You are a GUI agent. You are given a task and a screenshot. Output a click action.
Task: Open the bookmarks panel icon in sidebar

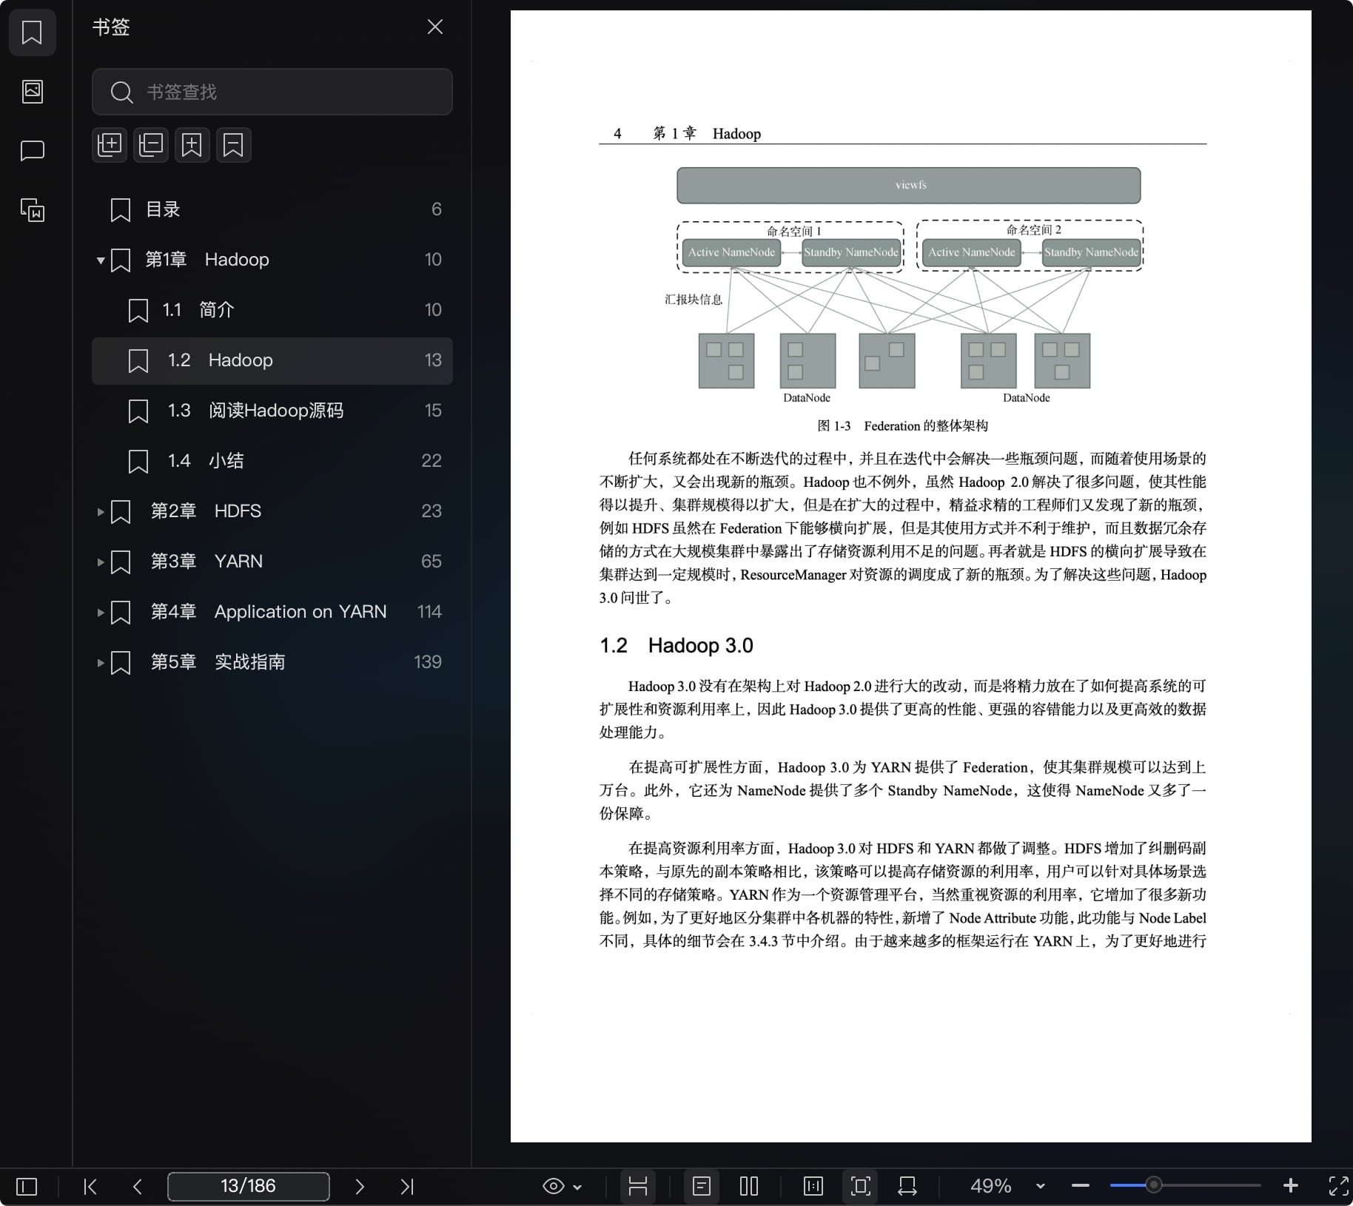tap(32, 33)
